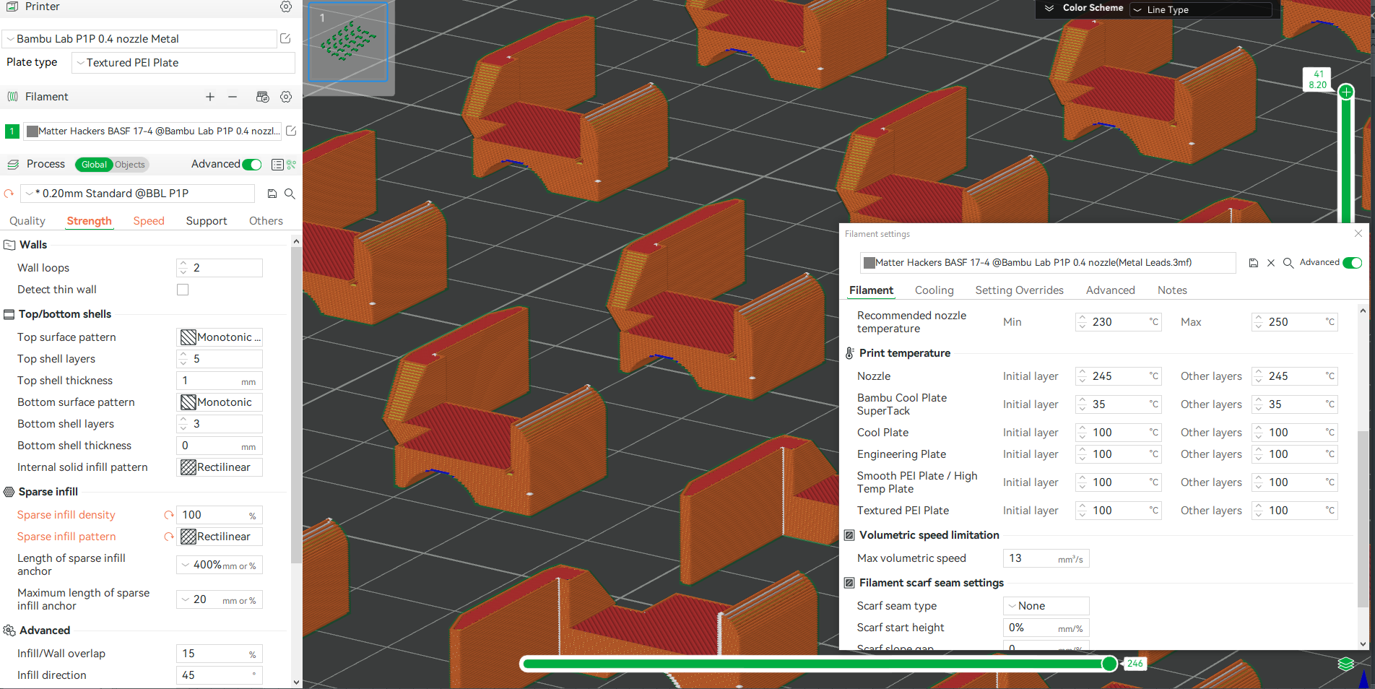Open Sparse infill pattern dropdown

(220, 537)
